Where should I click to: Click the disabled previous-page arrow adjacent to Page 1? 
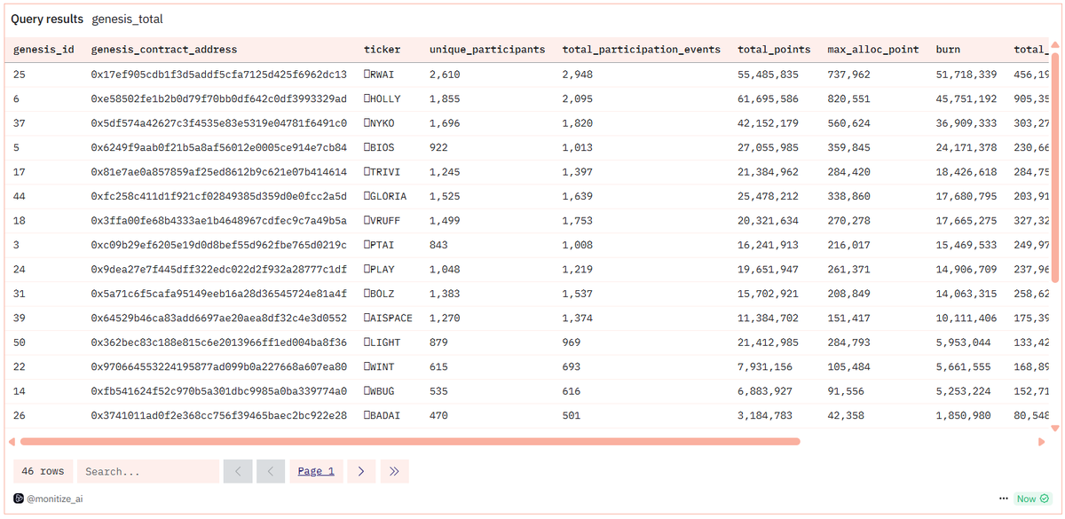pyautogui.click(x=271, y=471)
